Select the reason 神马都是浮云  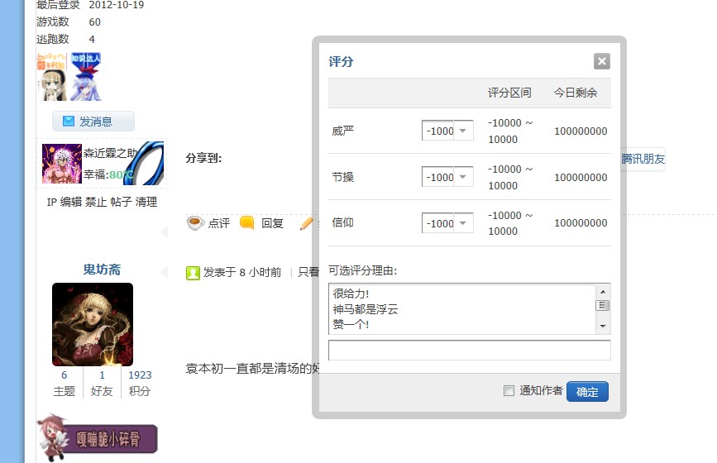point(366,309)
